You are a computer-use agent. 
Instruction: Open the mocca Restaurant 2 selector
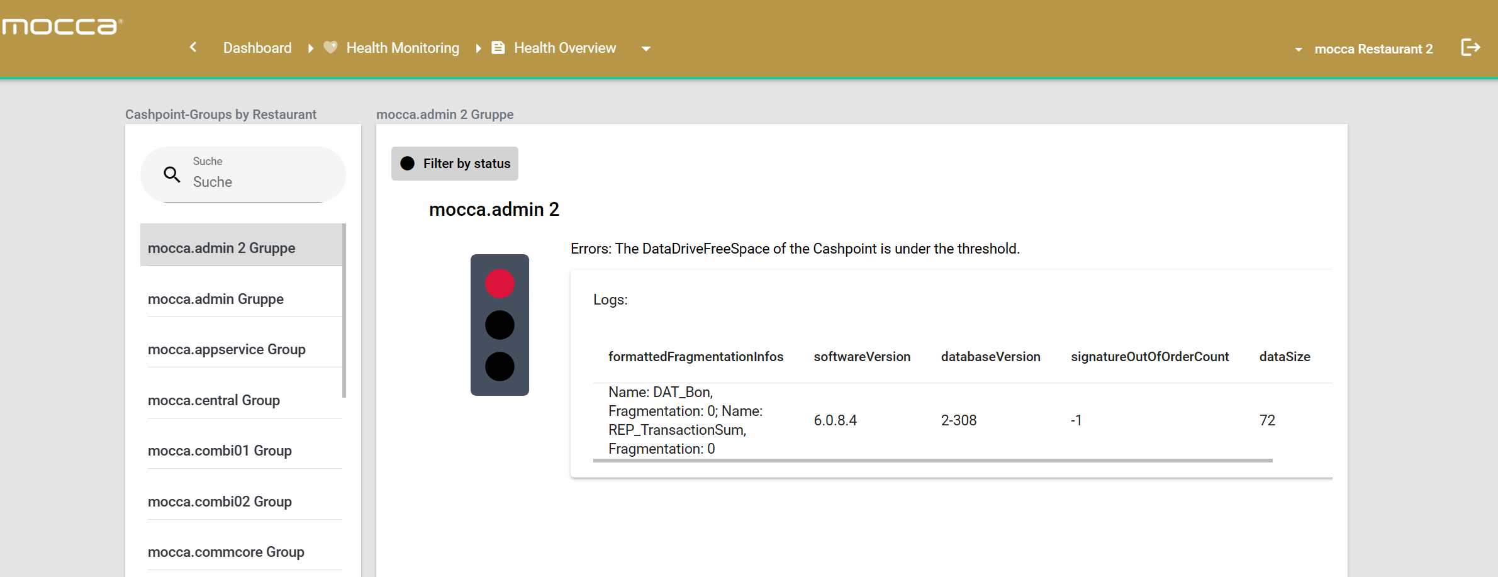tap(1365, 49)
